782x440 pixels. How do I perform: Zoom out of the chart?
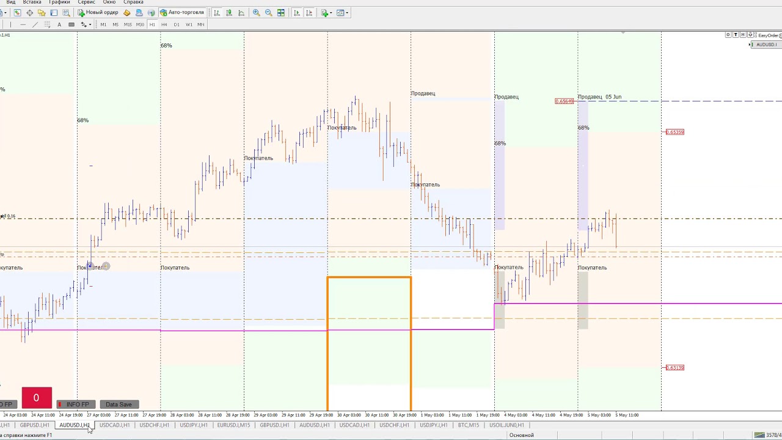[x=268, y=12]
